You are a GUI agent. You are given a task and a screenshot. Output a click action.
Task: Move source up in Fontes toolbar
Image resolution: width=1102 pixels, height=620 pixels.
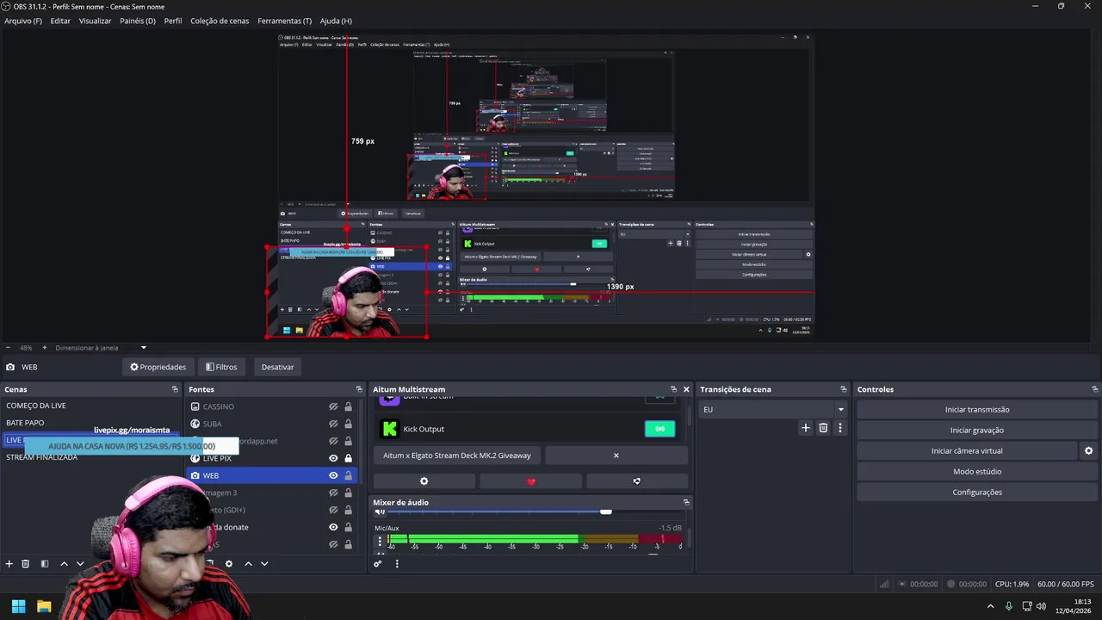[x=248, y=564]
